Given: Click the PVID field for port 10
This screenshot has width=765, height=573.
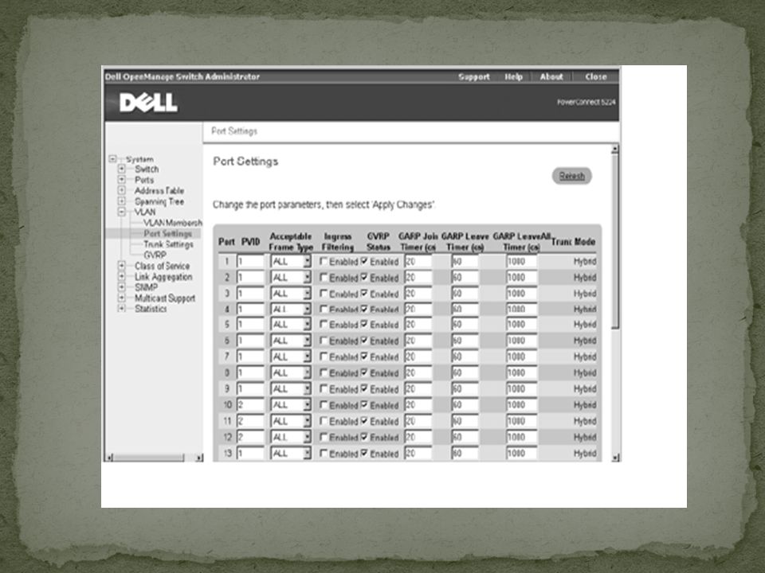Looking at the screenshot, I should (250, 405).
